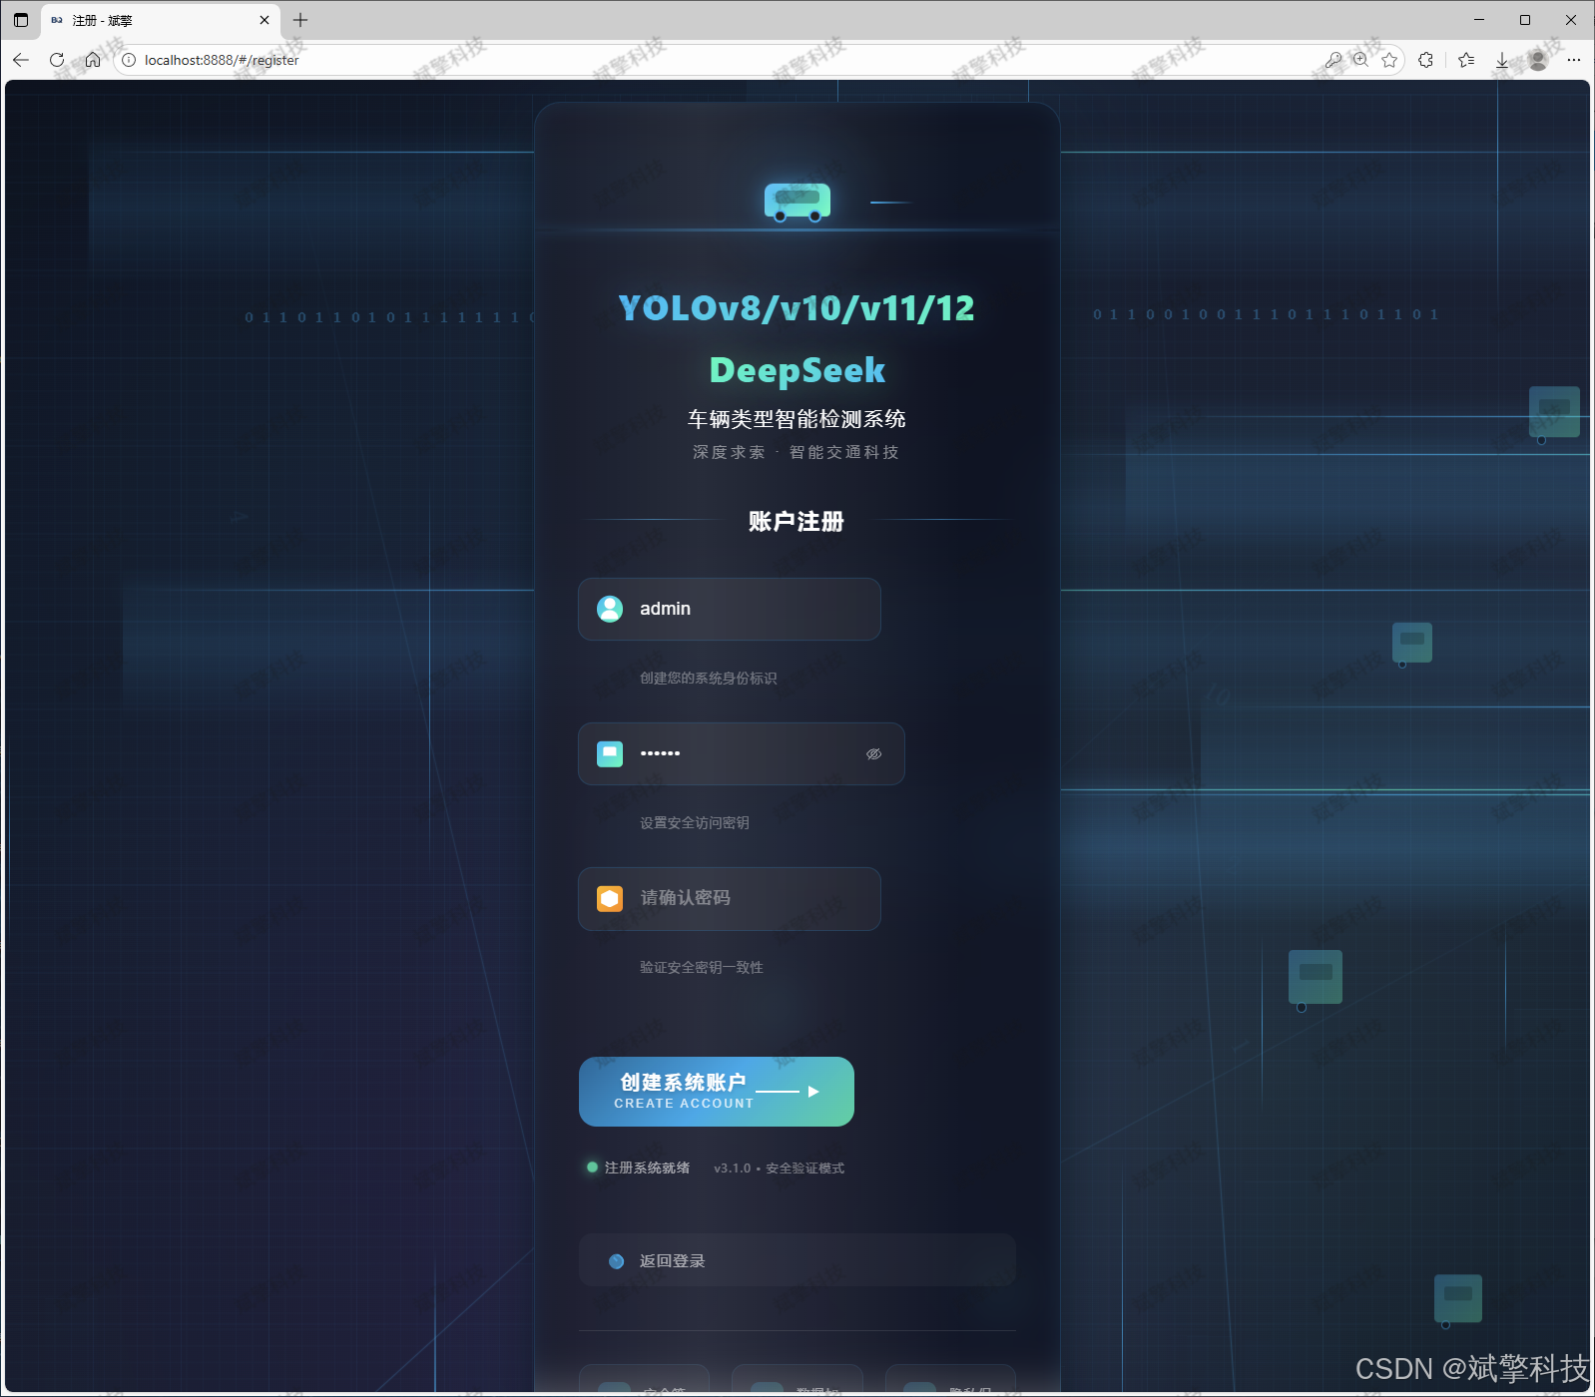Screen dimensions: 1595x1397
Task: Click 返回登录 to return to login
Action: tap(797, 1260)
